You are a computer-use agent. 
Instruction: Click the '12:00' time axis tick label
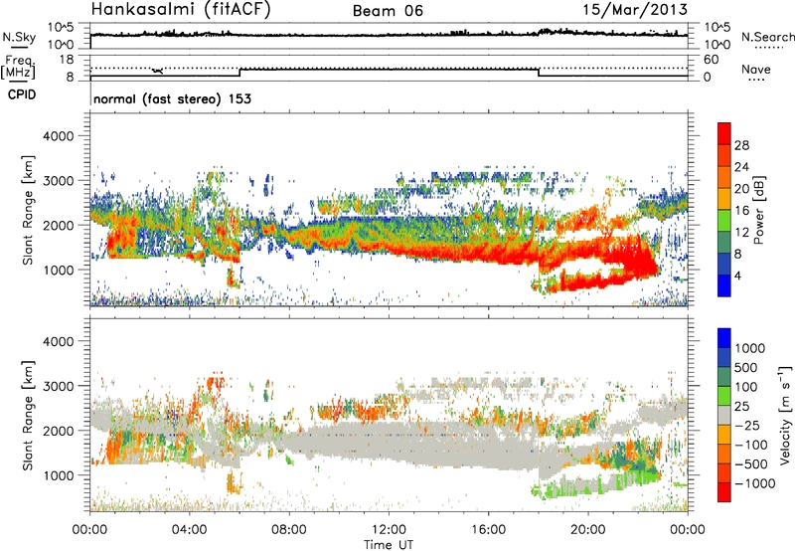[389, 530]
